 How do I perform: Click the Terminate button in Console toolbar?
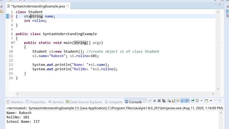pyautogui.click(x=155, y=101)
